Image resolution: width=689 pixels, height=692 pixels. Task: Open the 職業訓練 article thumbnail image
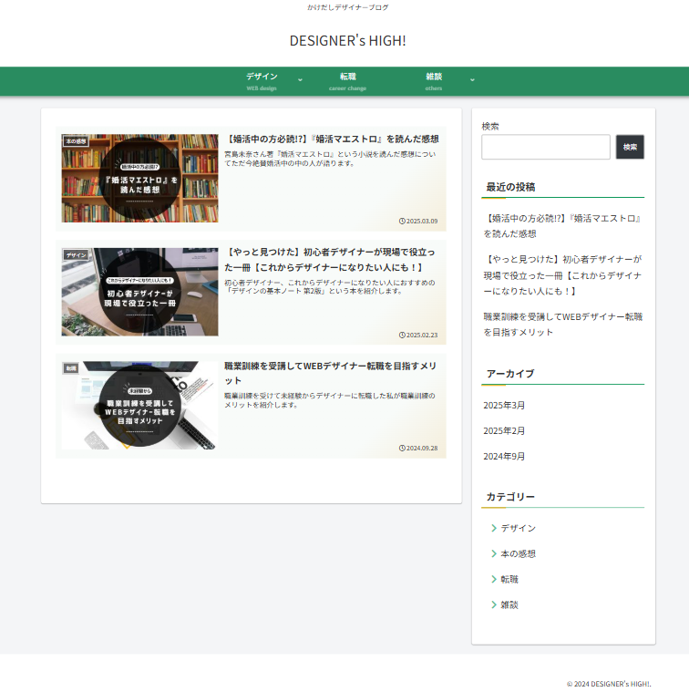click(140, 406)
